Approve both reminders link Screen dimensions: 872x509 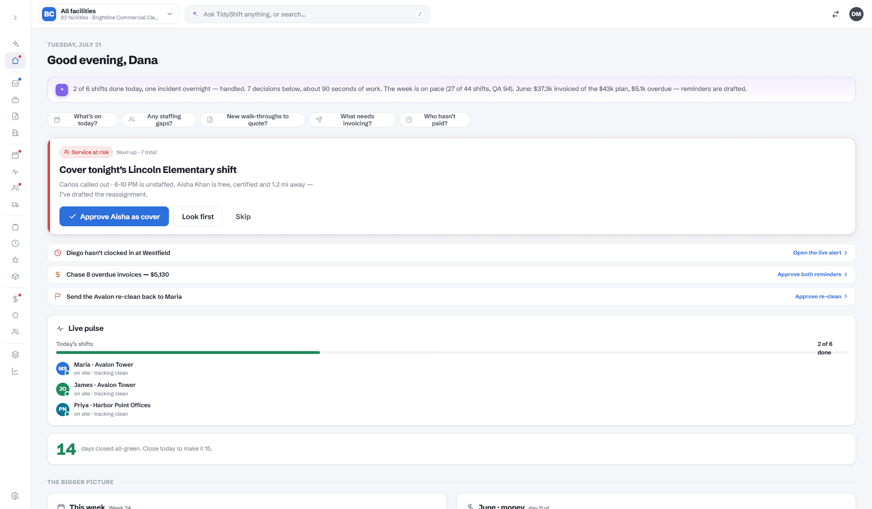click(x=812, y=274)
